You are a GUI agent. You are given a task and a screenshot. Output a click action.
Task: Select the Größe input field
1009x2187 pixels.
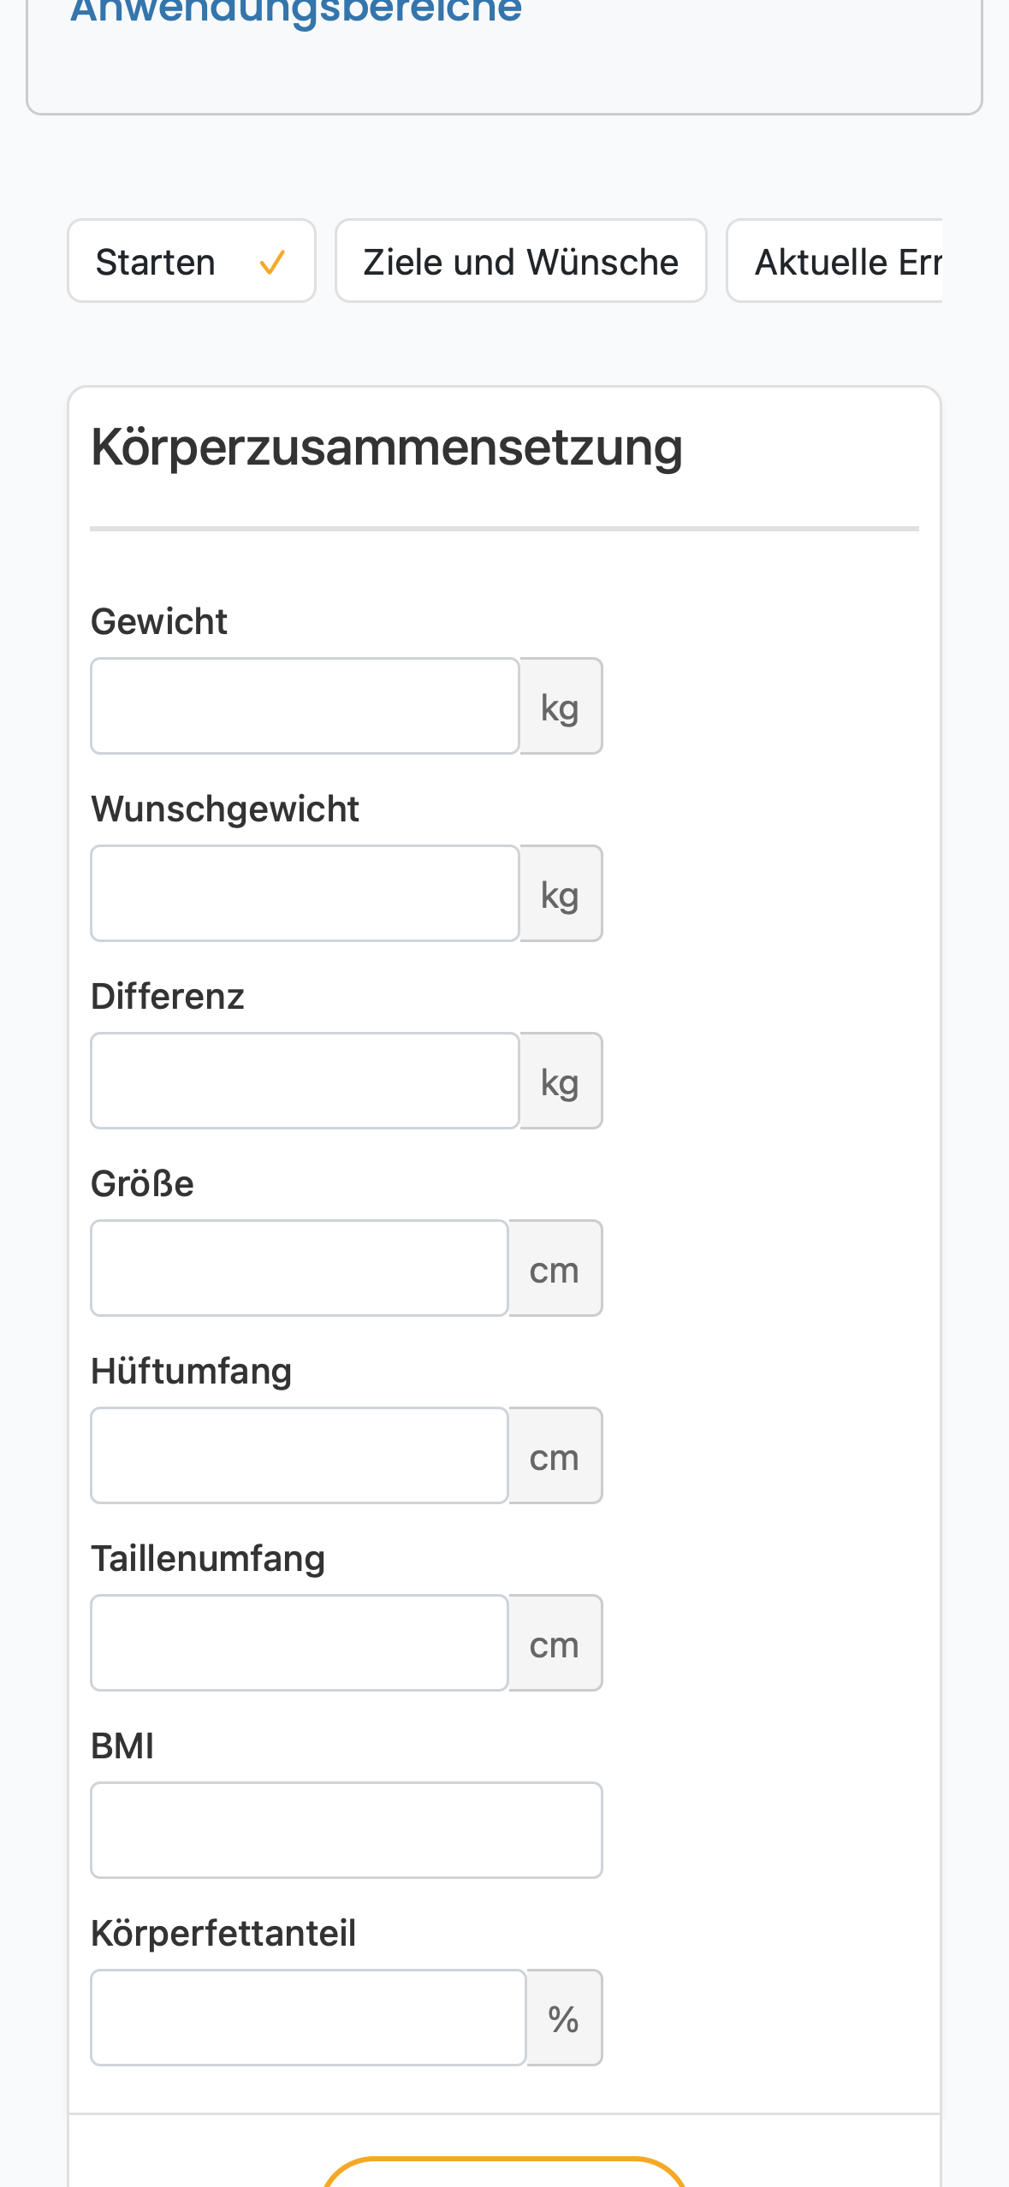[300, 1268]
